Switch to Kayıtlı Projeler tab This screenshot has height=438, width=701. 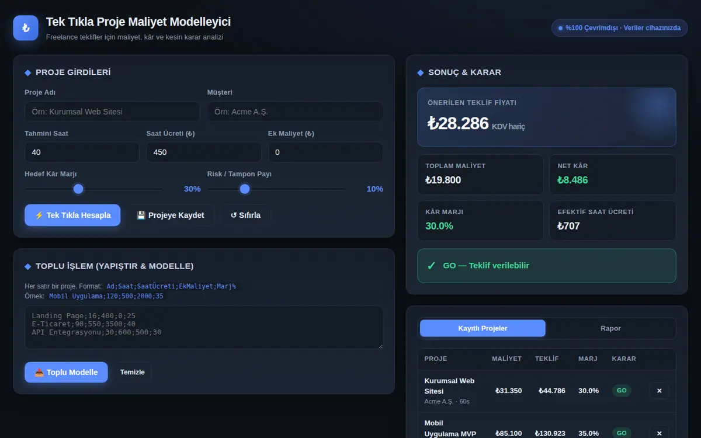(x=483, y=328)
